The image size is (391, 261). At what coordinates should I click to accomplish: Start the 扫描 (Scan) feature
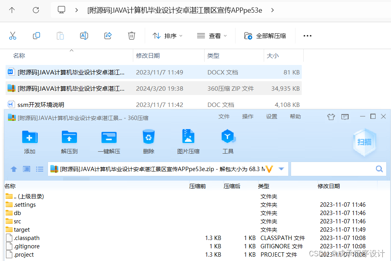pyautogui.click(x=364, y=143)
